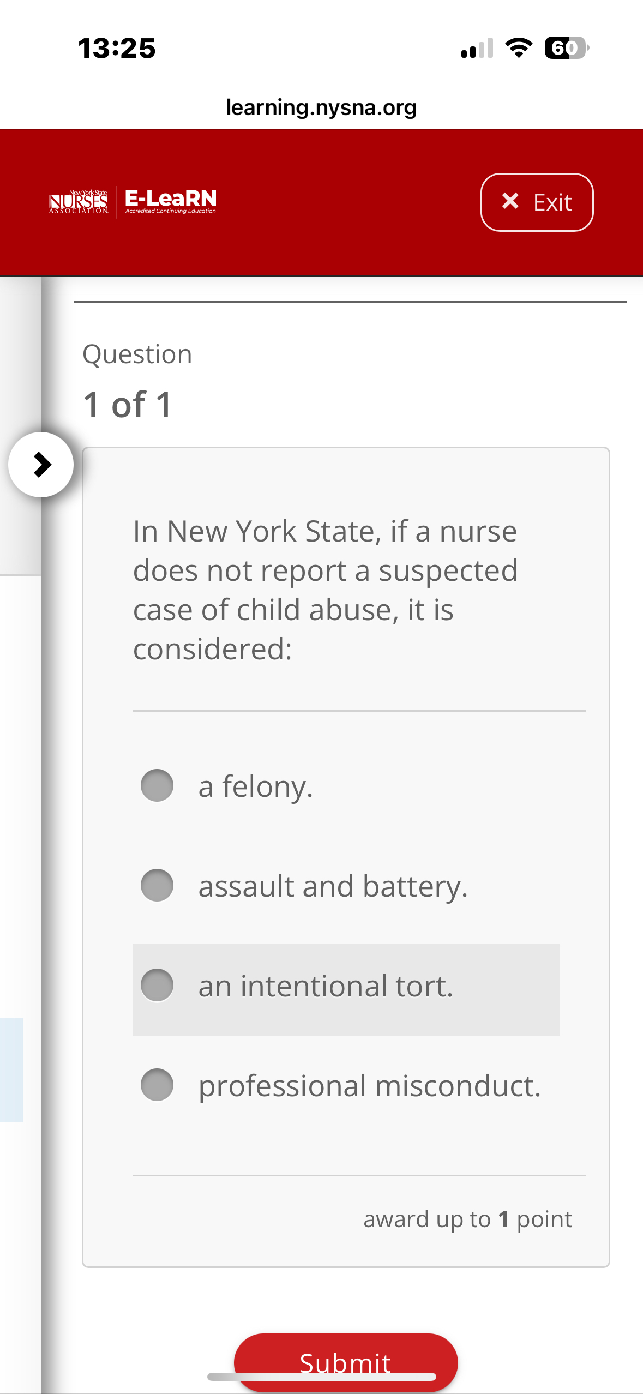Tap the home indicator bar at bottom
The image size is (643, 1394).
pyautogui.click(x=322, y=1377)
